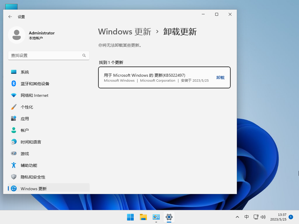
Task: Open Privacy and security settings
Action: [32, 177]
